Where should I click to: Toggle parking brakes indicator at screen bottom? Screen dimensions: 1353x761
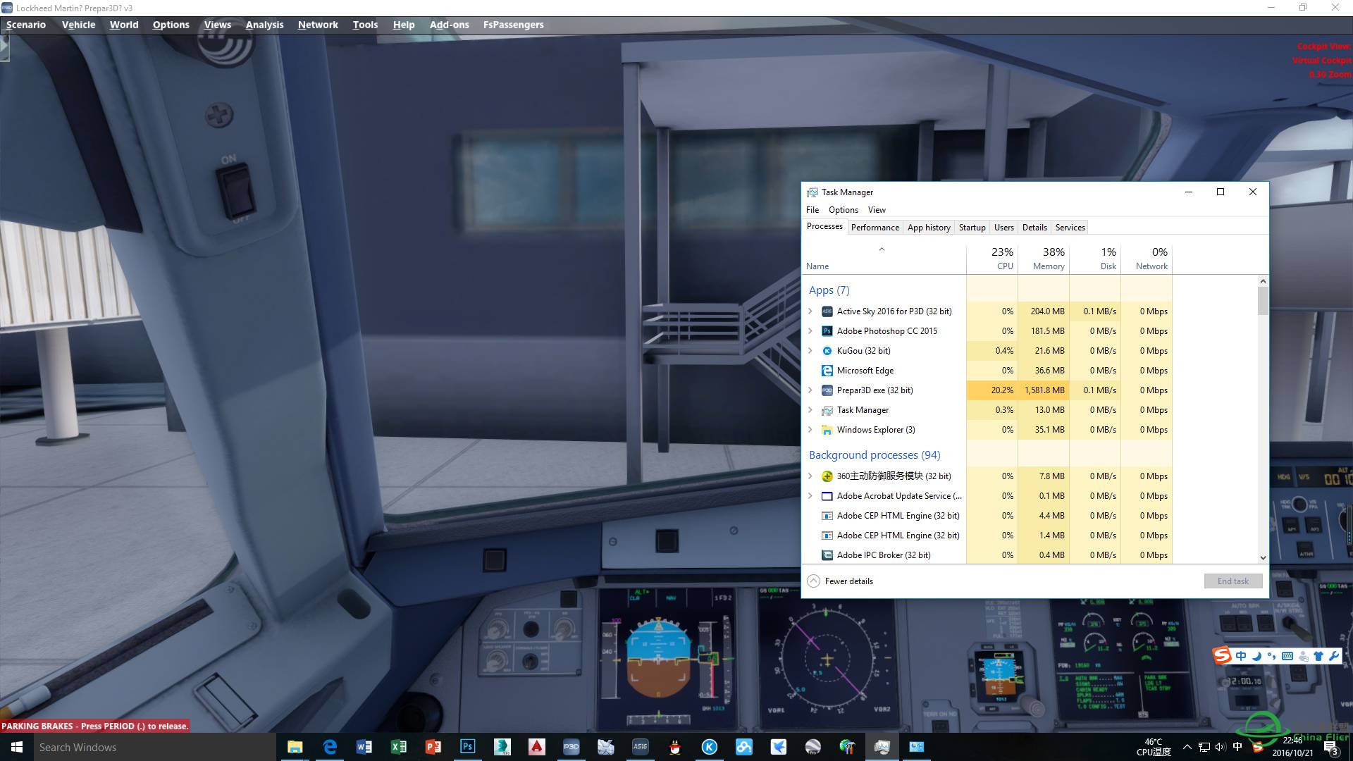pyautogui.click(x=97, y=726)
